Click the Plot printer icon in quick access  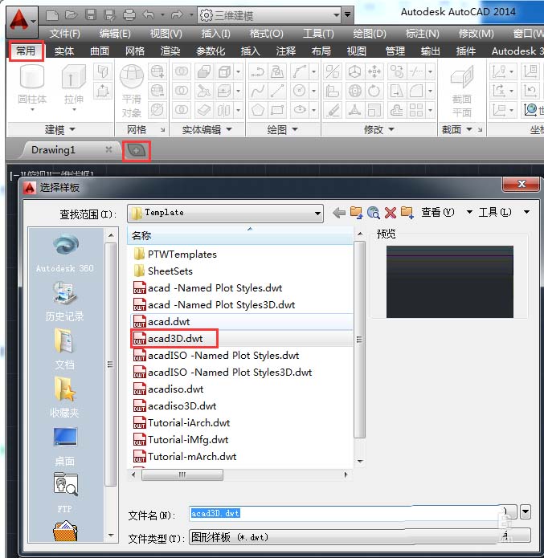click(129, 15)
